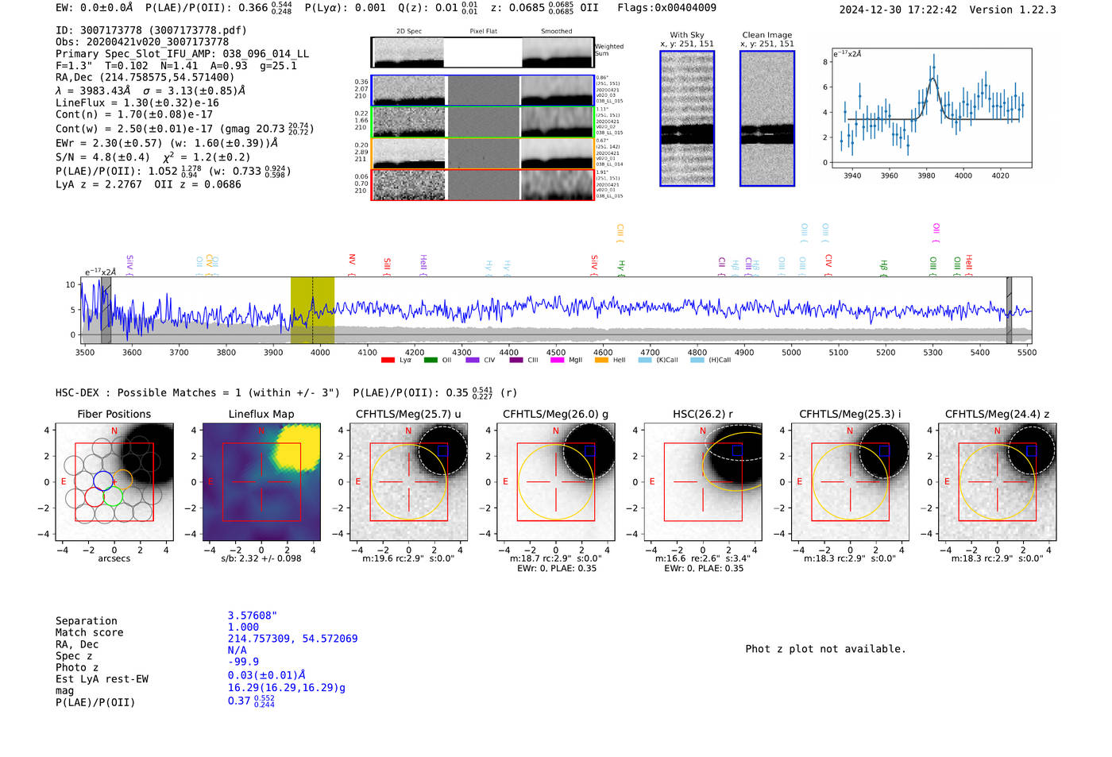Select the magenta MgII legend swatch
The image size is (1112, 757).
pos(557,360)
